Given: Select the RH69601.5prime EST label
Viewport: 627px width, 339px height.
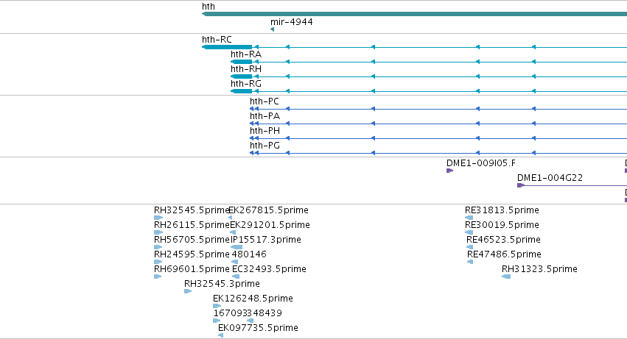Looking at the screenshot, I should pos(192,270).
